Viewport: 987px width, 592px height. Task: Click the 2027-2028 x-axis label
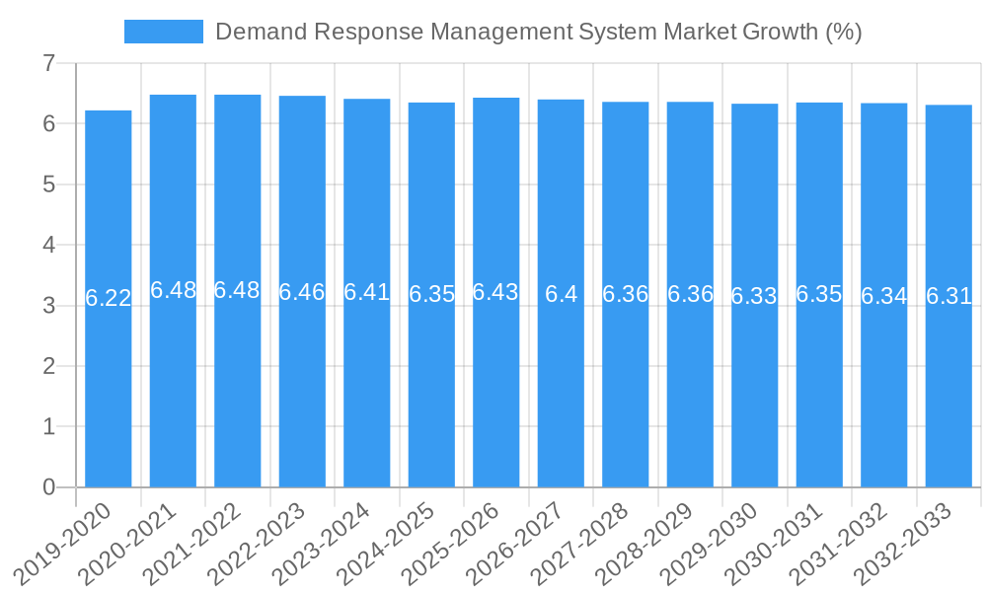coord(579,545)
